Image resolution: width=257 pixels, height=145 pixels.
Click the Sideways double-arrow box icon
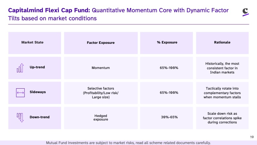[20, 93]
